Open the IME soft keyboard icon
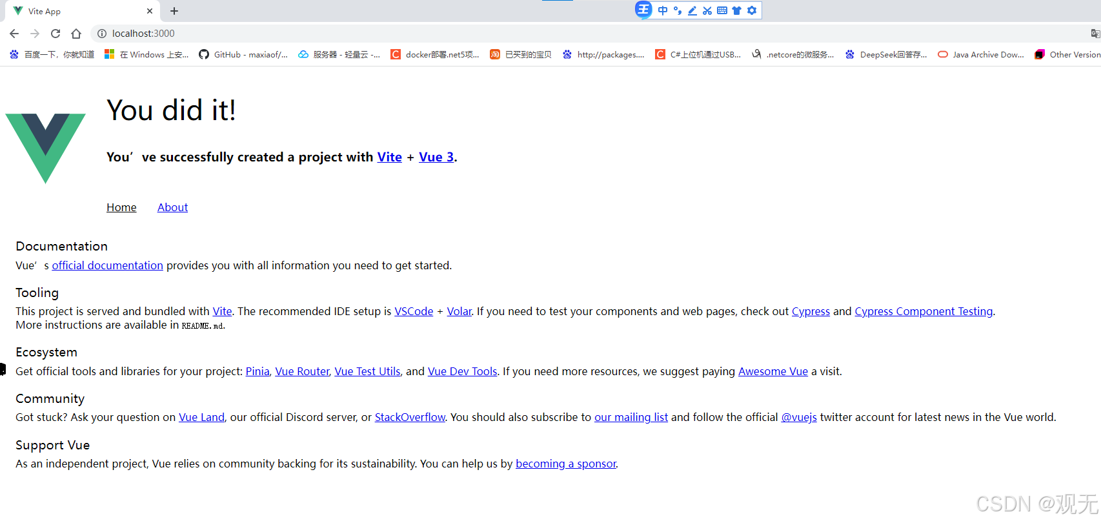Viewport: 1101px width, 523px height. pyautogui.click(x=722, y=10)
